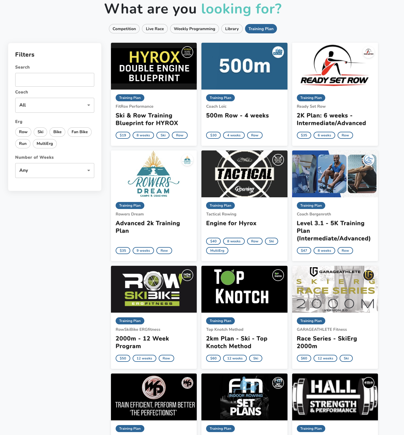The height and width of the screenshot is (435, 404).
Task: Click the Tactical Rowing banner image
Action: (244, 174)
